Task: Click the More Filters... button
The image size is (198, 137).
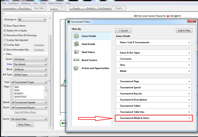Action: pyautogui.click(x=25, y=125)
